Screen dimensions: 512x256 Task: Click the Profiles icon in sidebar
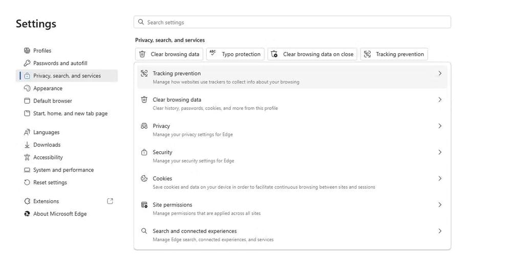tap(27, 51)
